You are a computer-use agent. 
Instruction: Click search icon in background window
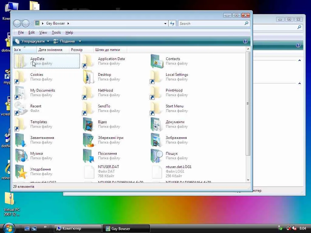pos(299,27)
